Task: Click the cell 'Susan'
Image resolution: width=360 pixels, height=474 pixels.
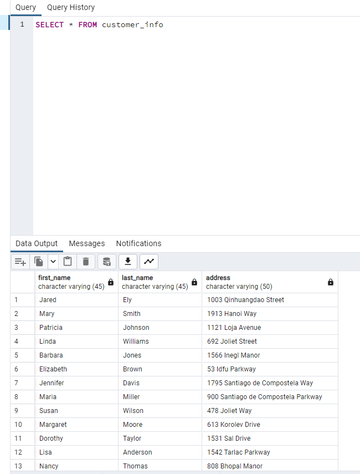Action: 76,411
